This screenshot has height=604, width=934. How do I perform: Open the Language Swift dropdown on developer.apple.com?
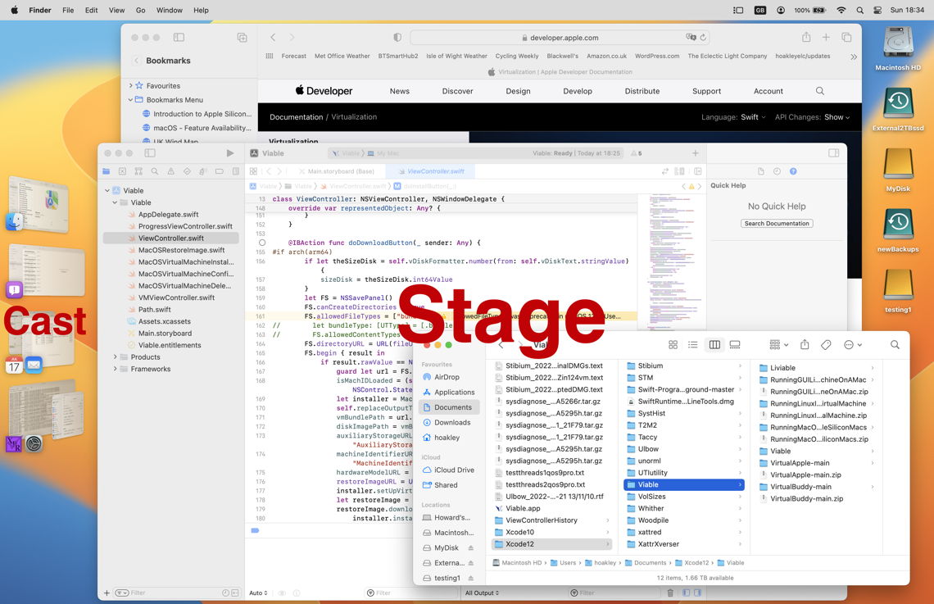click(x=751, y=116)
